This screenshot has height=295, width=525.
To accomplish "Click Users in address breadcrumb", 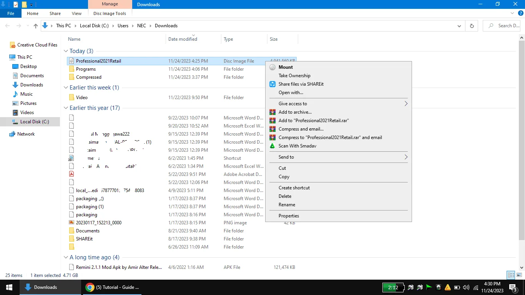I will click(123, 26).
